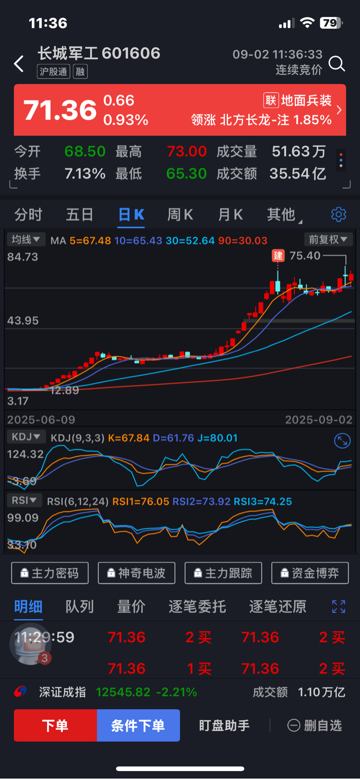
Task: Tap the locked 神奇电波 button
Action: (136, 573)
